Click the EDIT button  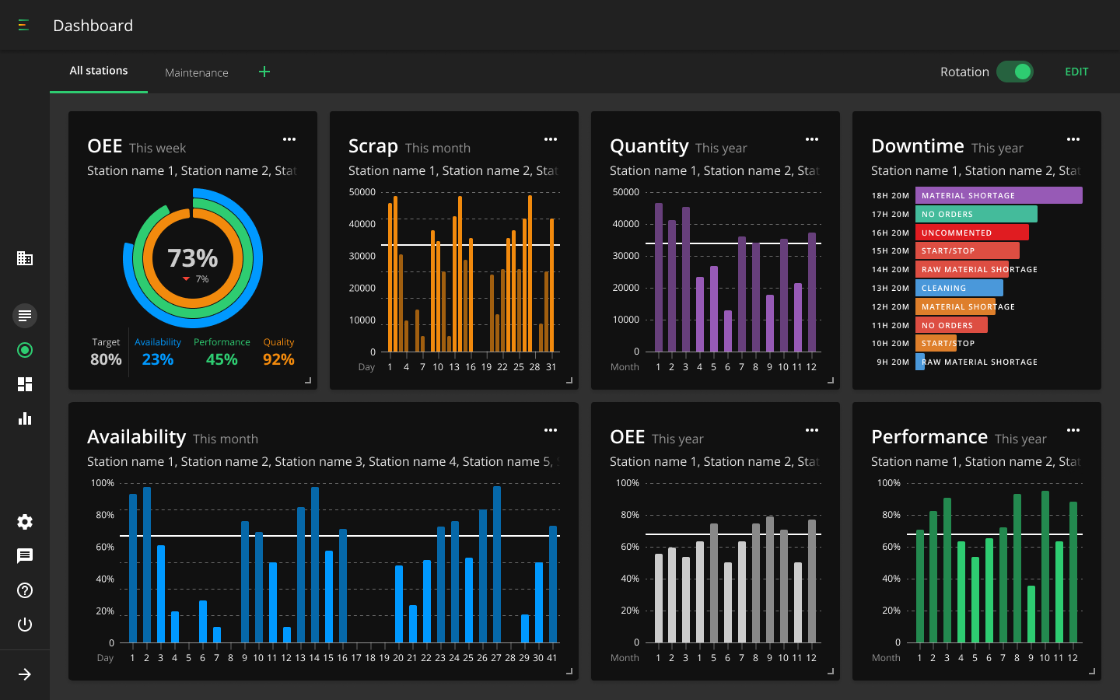1076,72
